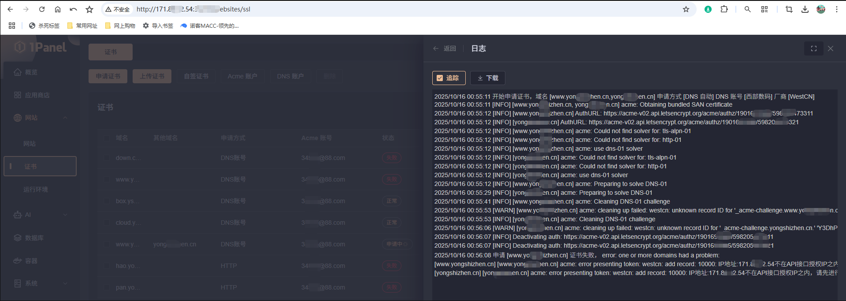The width and height of the screenshot is (846, 301).
Task: Collapse the 网站 sidebar menu
Action: point(65,118)
